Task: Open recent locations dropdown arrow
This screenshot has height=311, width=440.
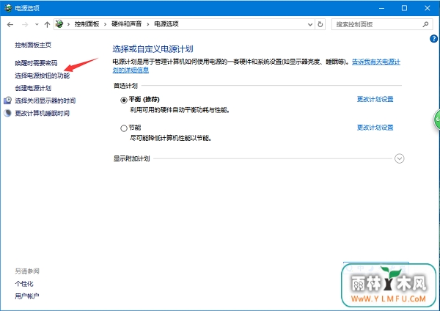Action: tap(37, 25)
